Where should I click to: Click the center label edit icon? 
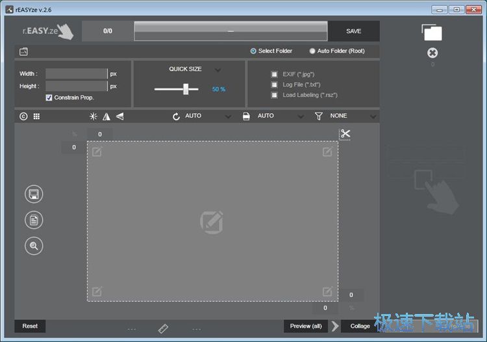click(x=212, y=222)
